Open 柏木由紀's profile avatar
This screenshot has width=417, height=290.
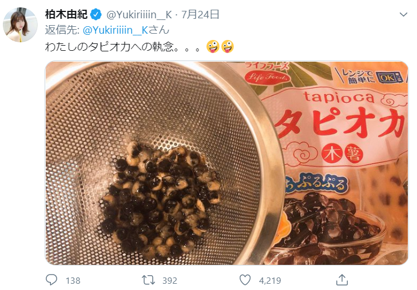pos(20,25)
